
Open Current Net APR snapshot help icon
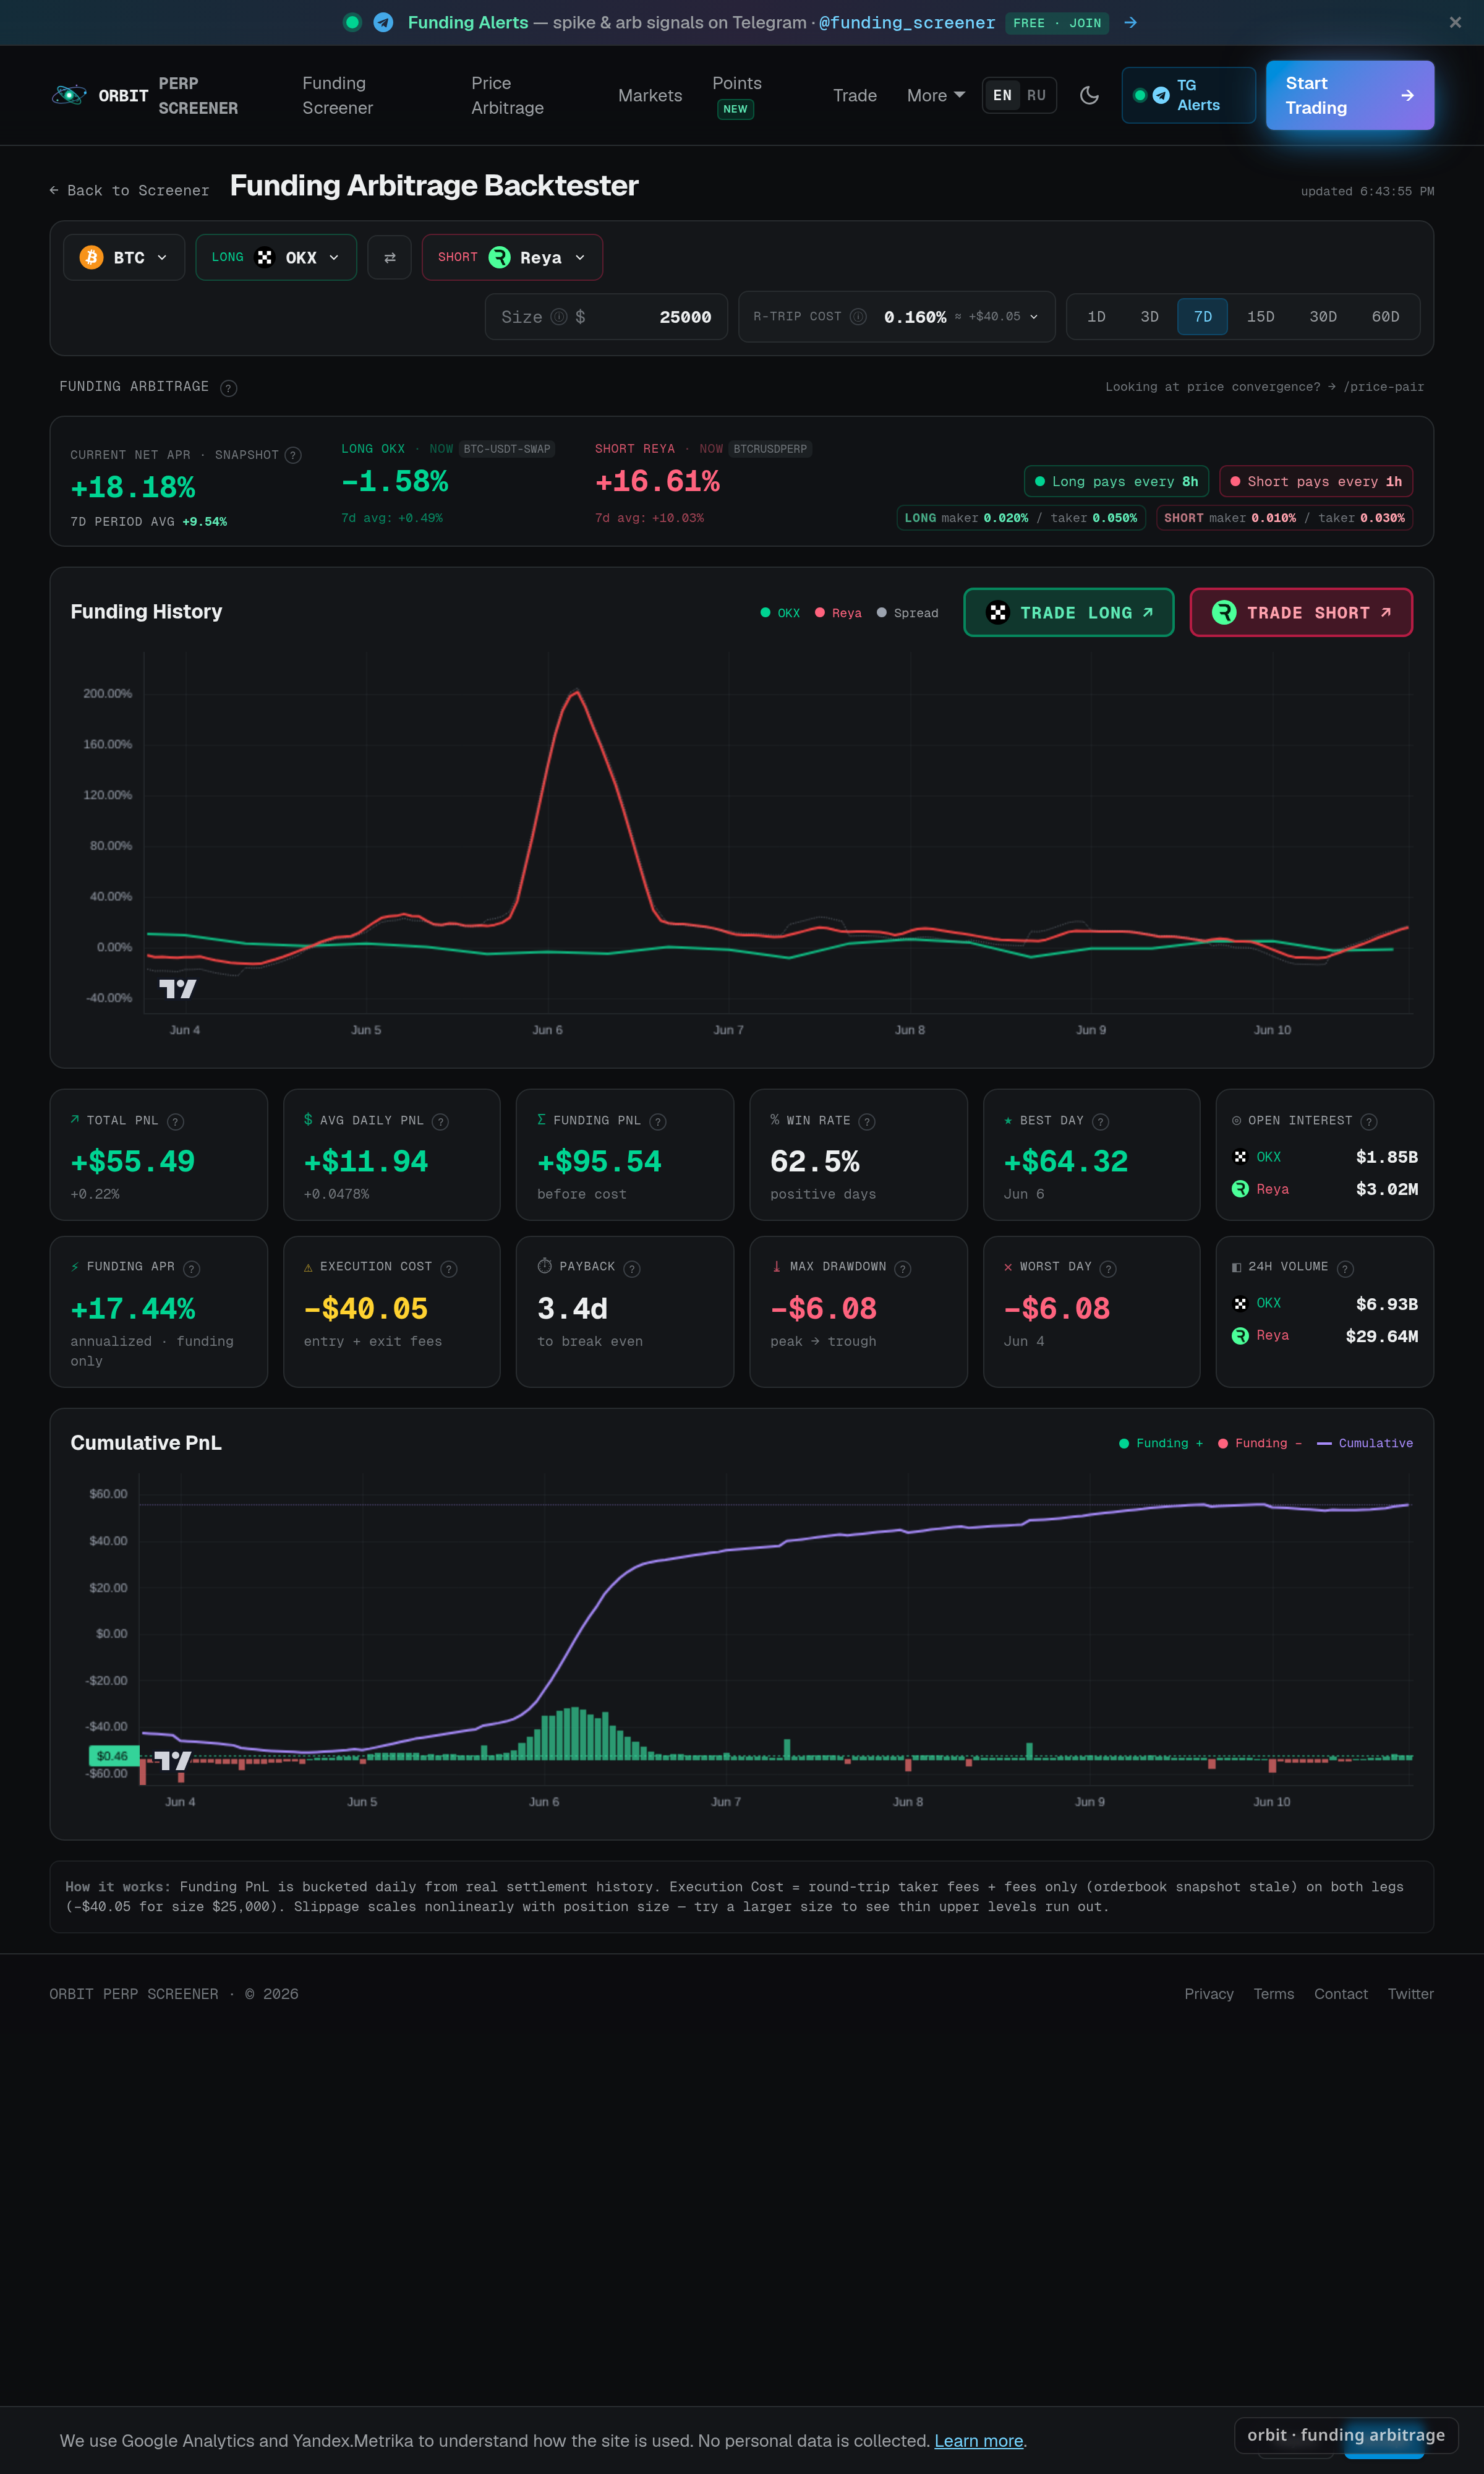pos(293,455)
